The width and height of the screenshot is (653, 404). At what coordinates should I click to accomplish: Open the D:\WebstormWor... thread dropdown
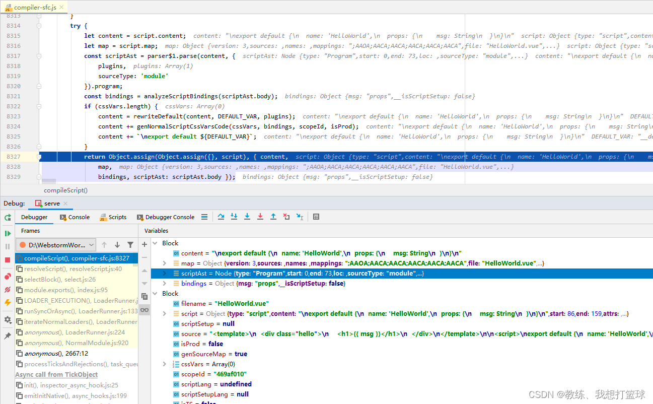(x=56, y=245)
